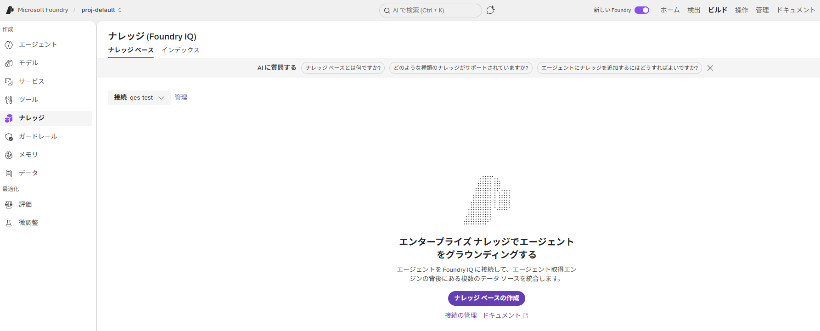Click the ツール wrench icon
The image size is (820, 331).
[x=9, y=100]
